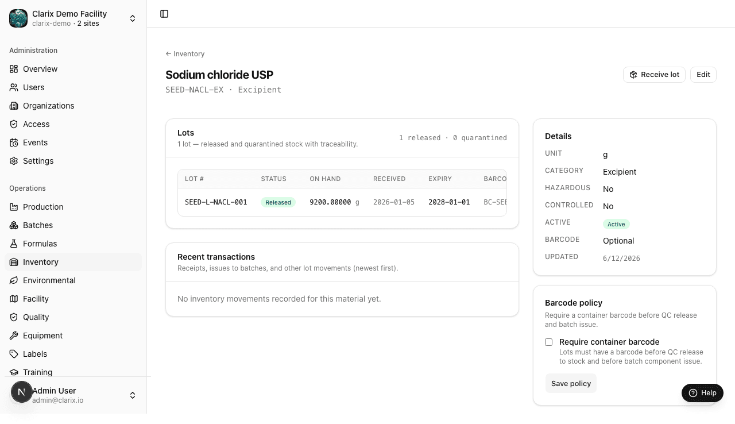735x424 pixels.
Task: Click the Users people icon
Action: [x=14, y=87]
